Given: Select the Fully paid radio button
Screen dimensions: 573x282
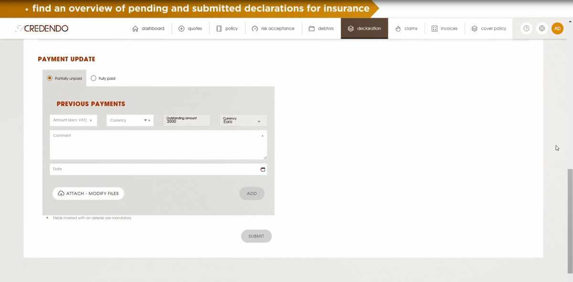Looking at the screenshot, I should click(94, 78).
